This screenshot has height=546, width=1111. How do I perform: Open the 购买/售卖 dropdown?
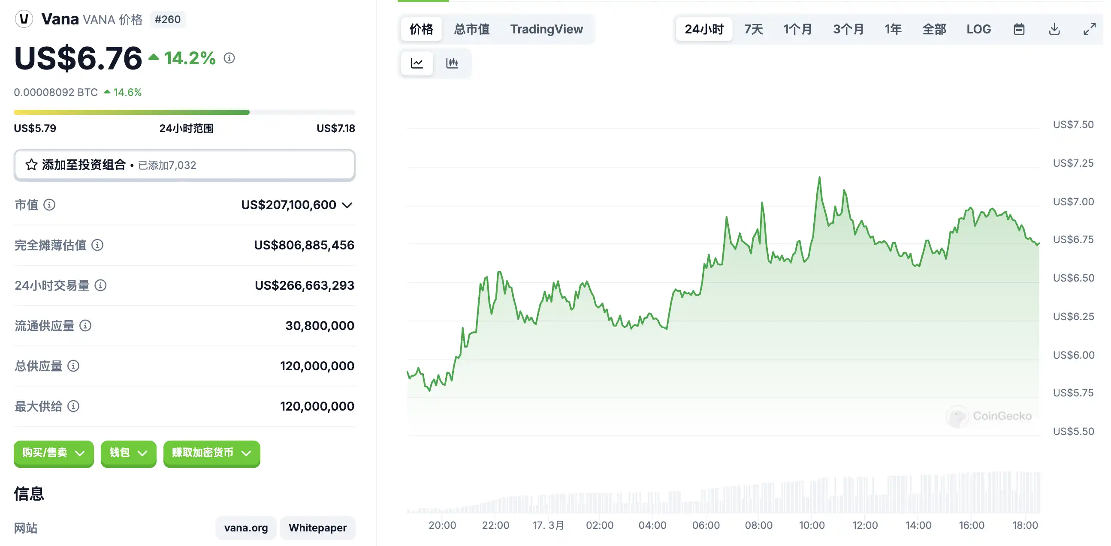(54, 453)
